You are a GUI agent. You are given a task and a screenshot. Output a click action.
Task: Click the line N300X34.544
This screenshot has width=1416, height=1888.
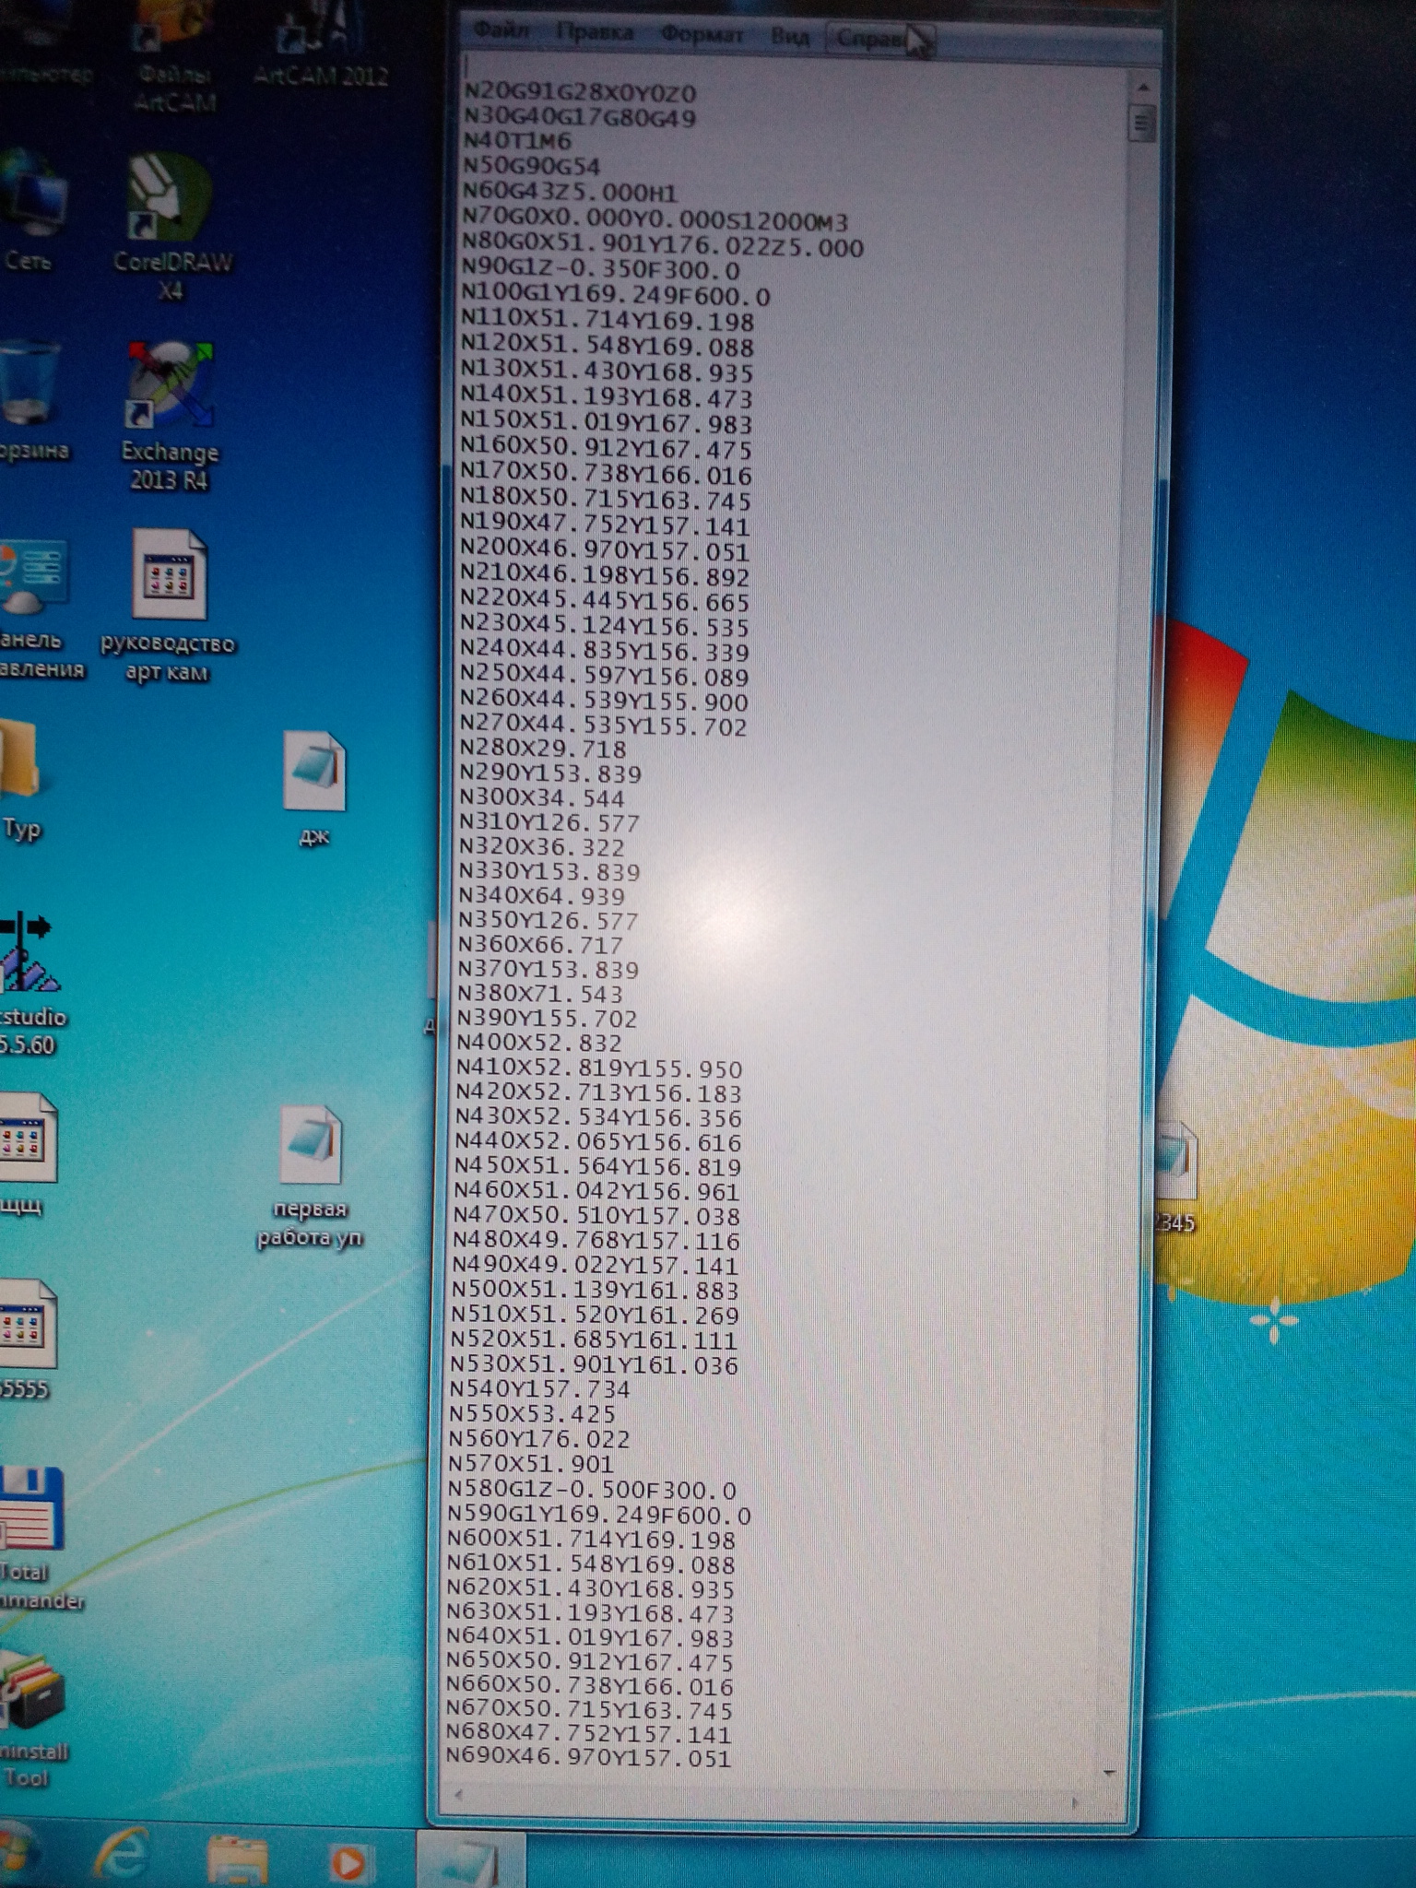pos(541,798)
